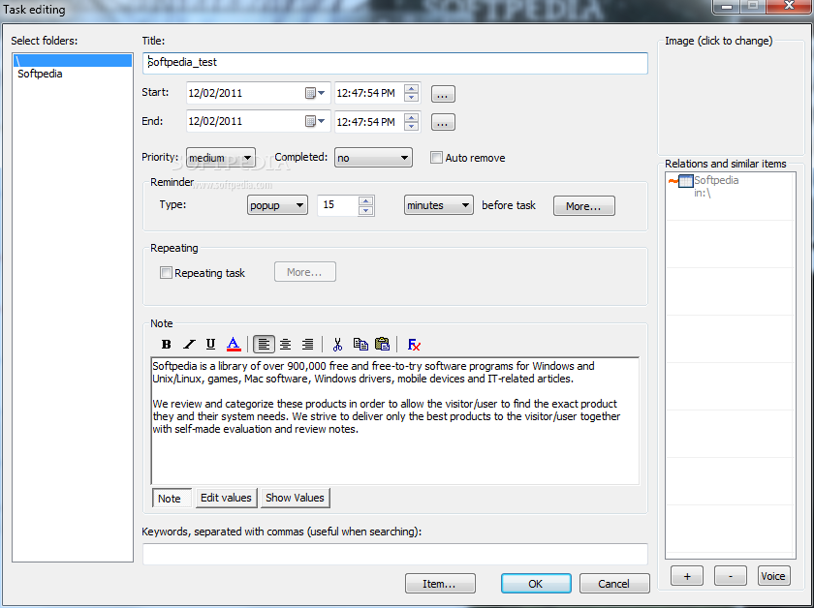Switch to the Note tab

pos(172,498)
